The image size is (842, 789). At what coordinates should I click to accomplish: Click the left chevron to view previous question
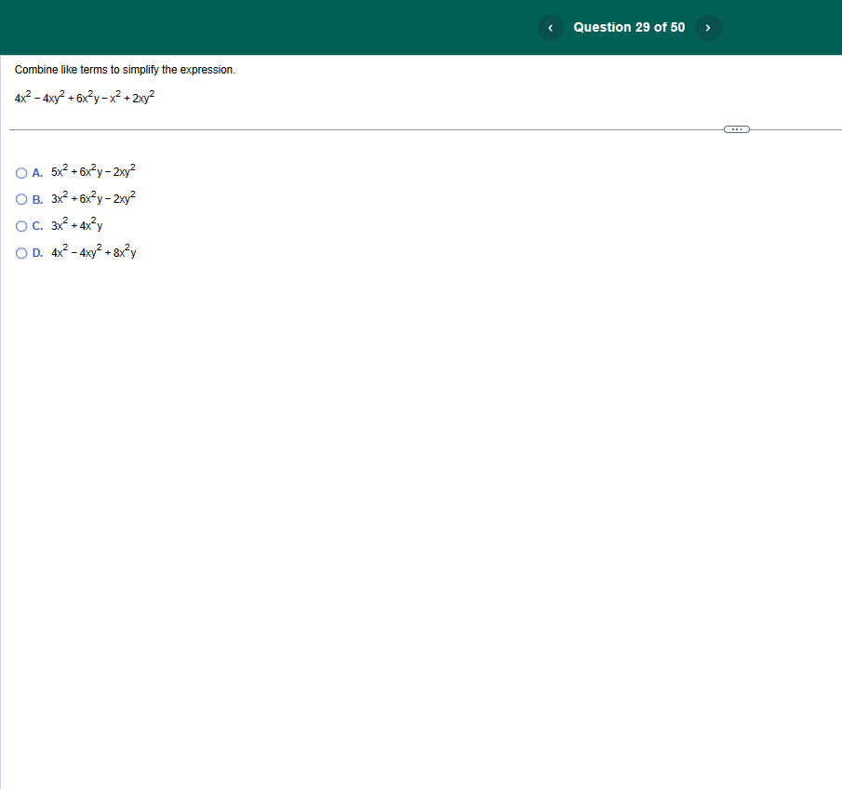[x=550, y=28]
